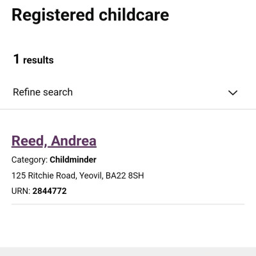Open the Reed, Andrea result link

[54, 141]
